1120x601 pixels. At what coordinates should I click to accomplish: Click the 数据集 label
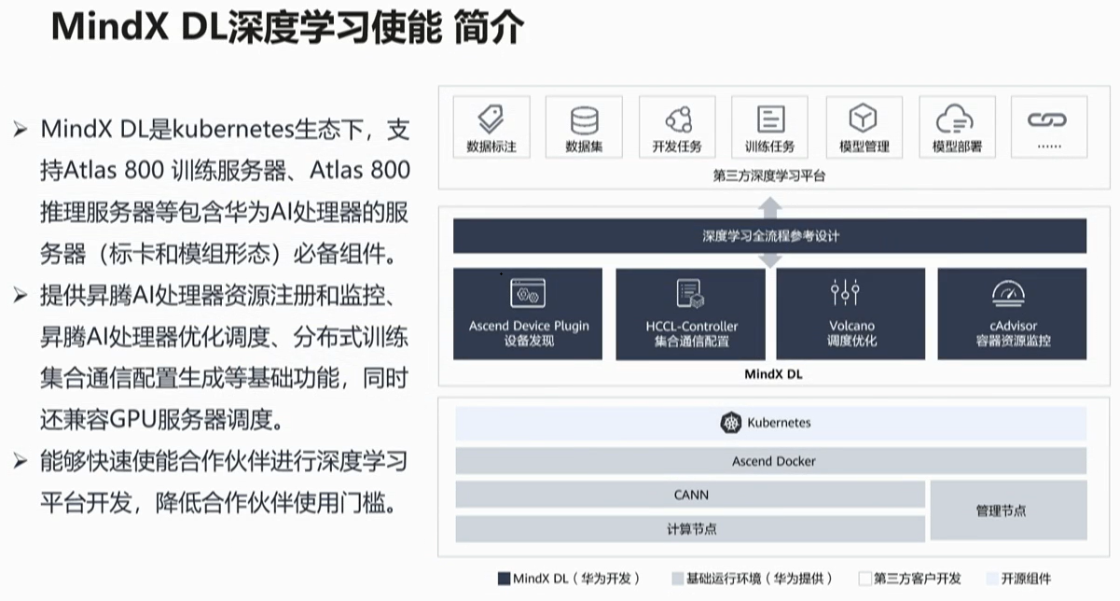[x=584, y=147]
